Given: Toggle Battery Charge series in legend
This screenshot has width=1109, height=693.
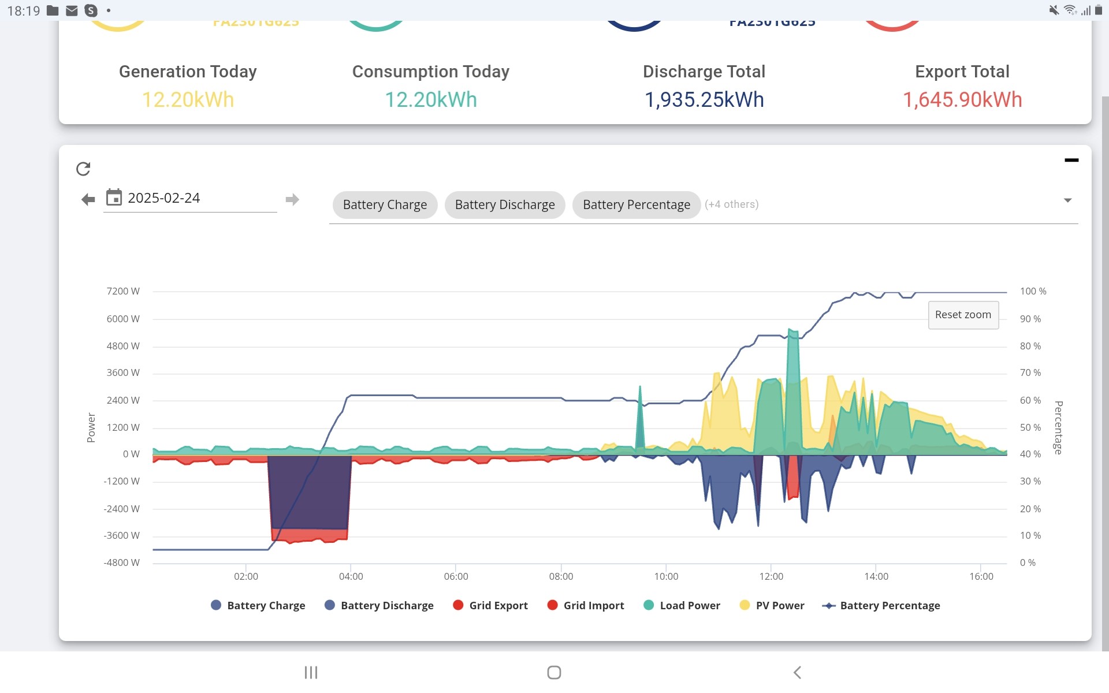Looking at the screenshot, I should pyautogui.click(x=258, y=605).
